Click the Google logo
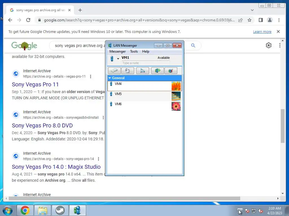289x216 pixels. 24,46
